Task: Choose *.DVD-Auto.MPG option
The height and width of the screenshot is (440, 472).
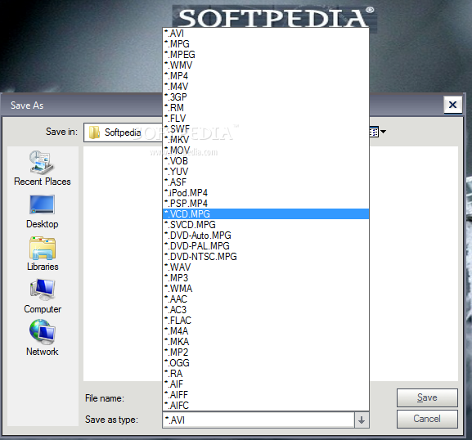Action: (266, 236)
